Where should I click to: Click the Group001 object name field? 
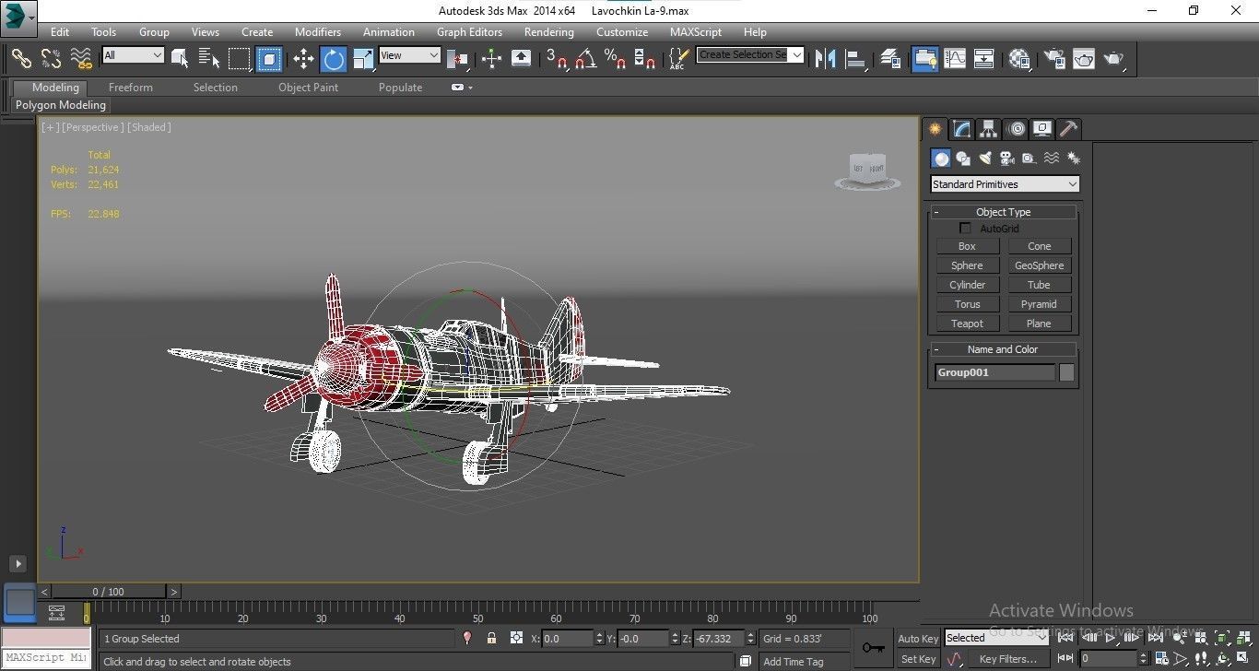pos(994,372)
